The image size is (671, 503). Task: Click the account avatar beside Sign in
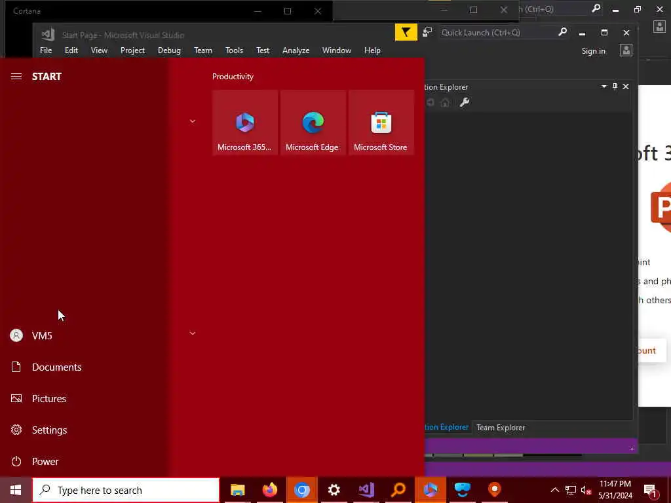[x=626, y=50]
